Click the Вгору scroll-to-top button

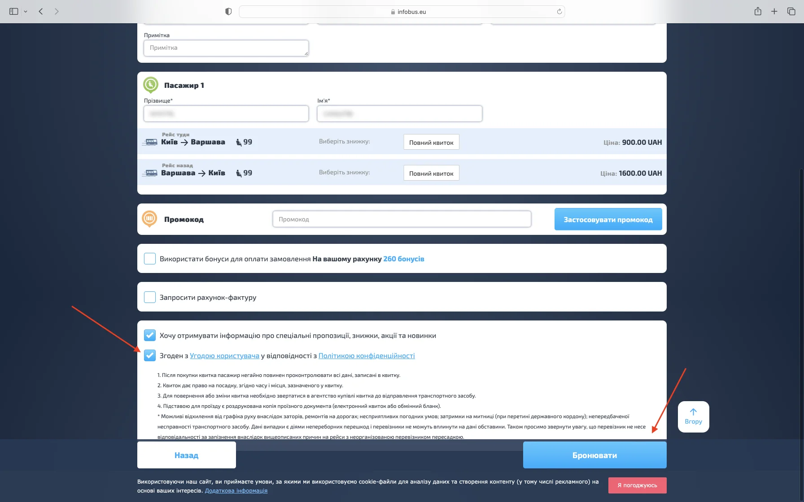click(x=693, y=416)
